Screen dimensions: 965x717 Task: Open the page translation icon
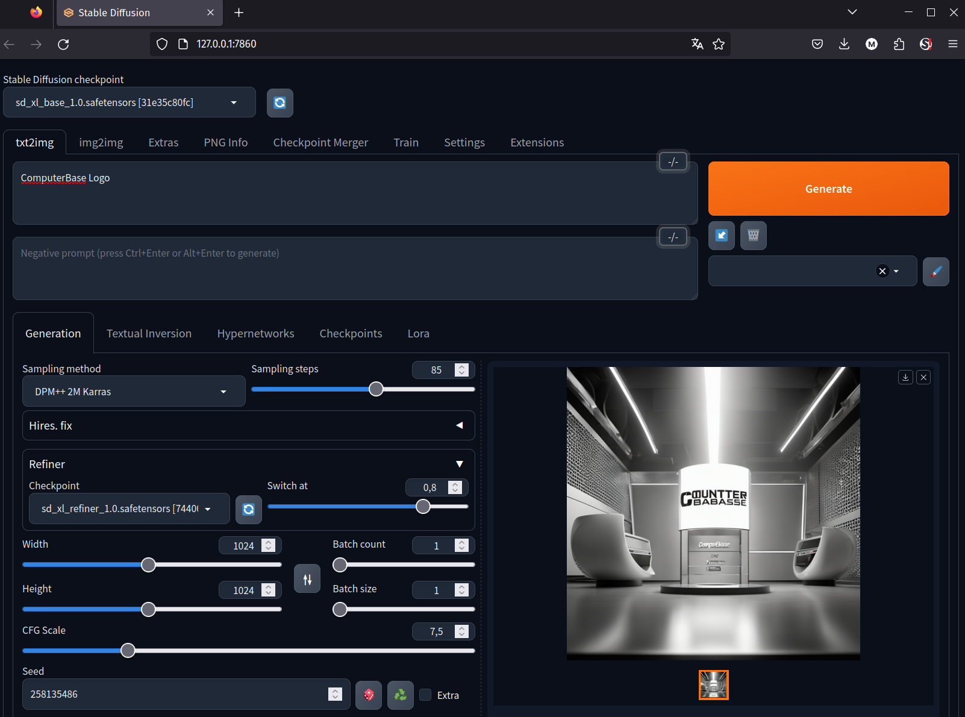click(x=698, y=44)
